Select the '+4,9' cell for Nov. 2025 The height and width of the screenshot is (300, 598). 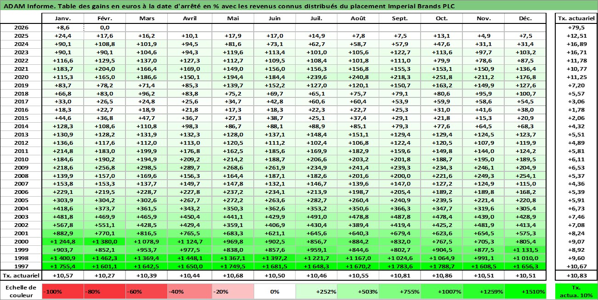[484, 36]
